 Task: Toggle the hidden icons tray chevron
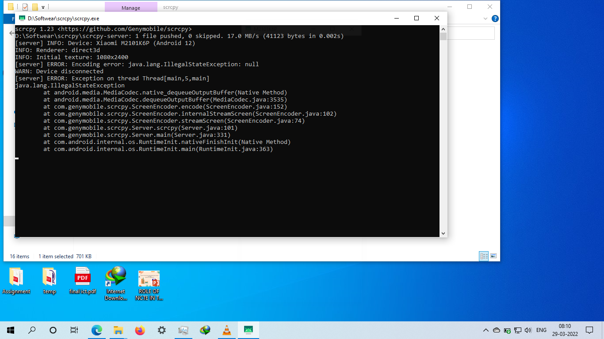pyautogui.click(x=485, y=330)
